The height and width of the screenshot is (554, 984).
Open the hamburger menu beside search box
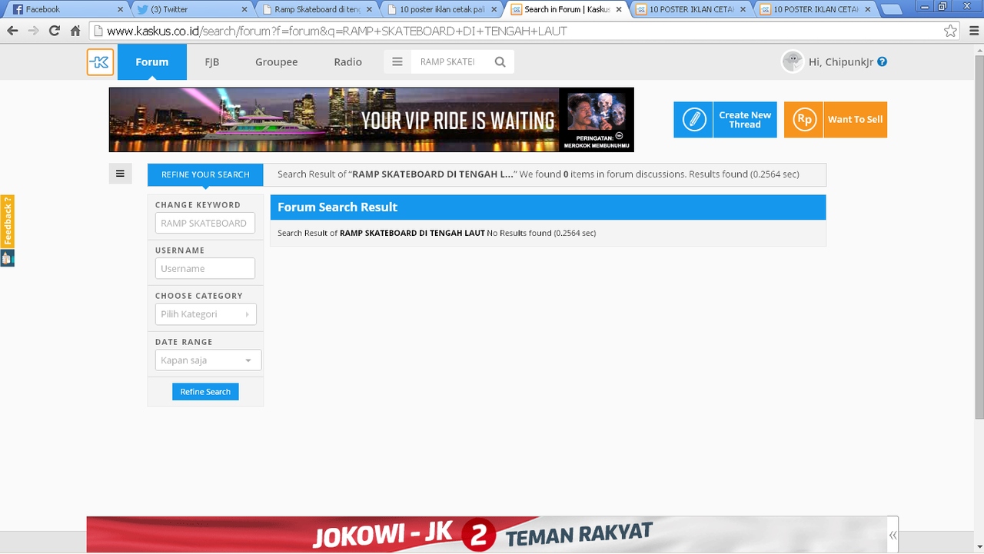point(397,62)
